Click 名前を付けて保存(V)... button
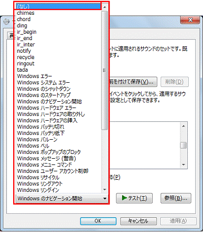Screen dimensions: 203x233 (133, 82)
